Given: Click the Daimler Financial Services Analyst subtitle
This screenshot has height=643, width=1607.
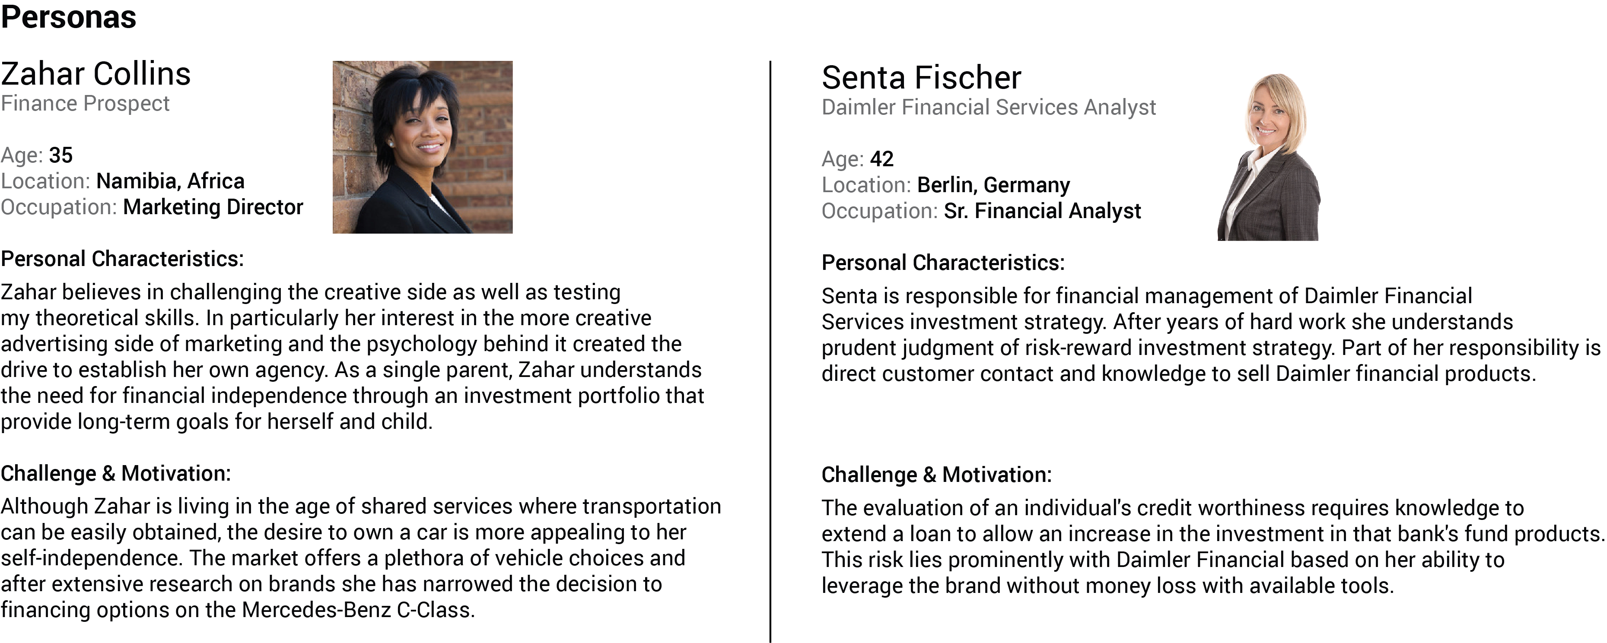Looking at the screenshot, I should [988, 107].
